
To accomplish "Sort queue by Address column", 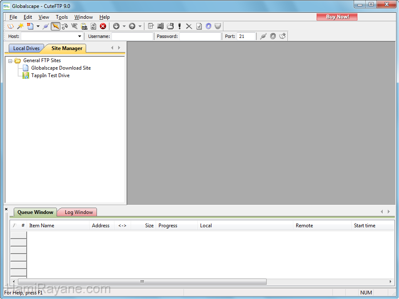I will [x=101, y=226].
